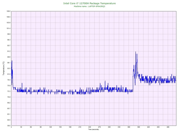Click the 109.0 y-axis value
This screenshot has height=134, width=179.
(9, 11)
